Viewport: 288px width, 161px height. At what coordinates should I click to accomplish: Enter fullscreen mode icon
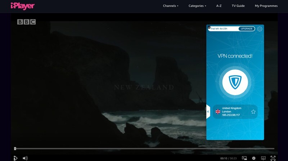(x=273, y=158)
